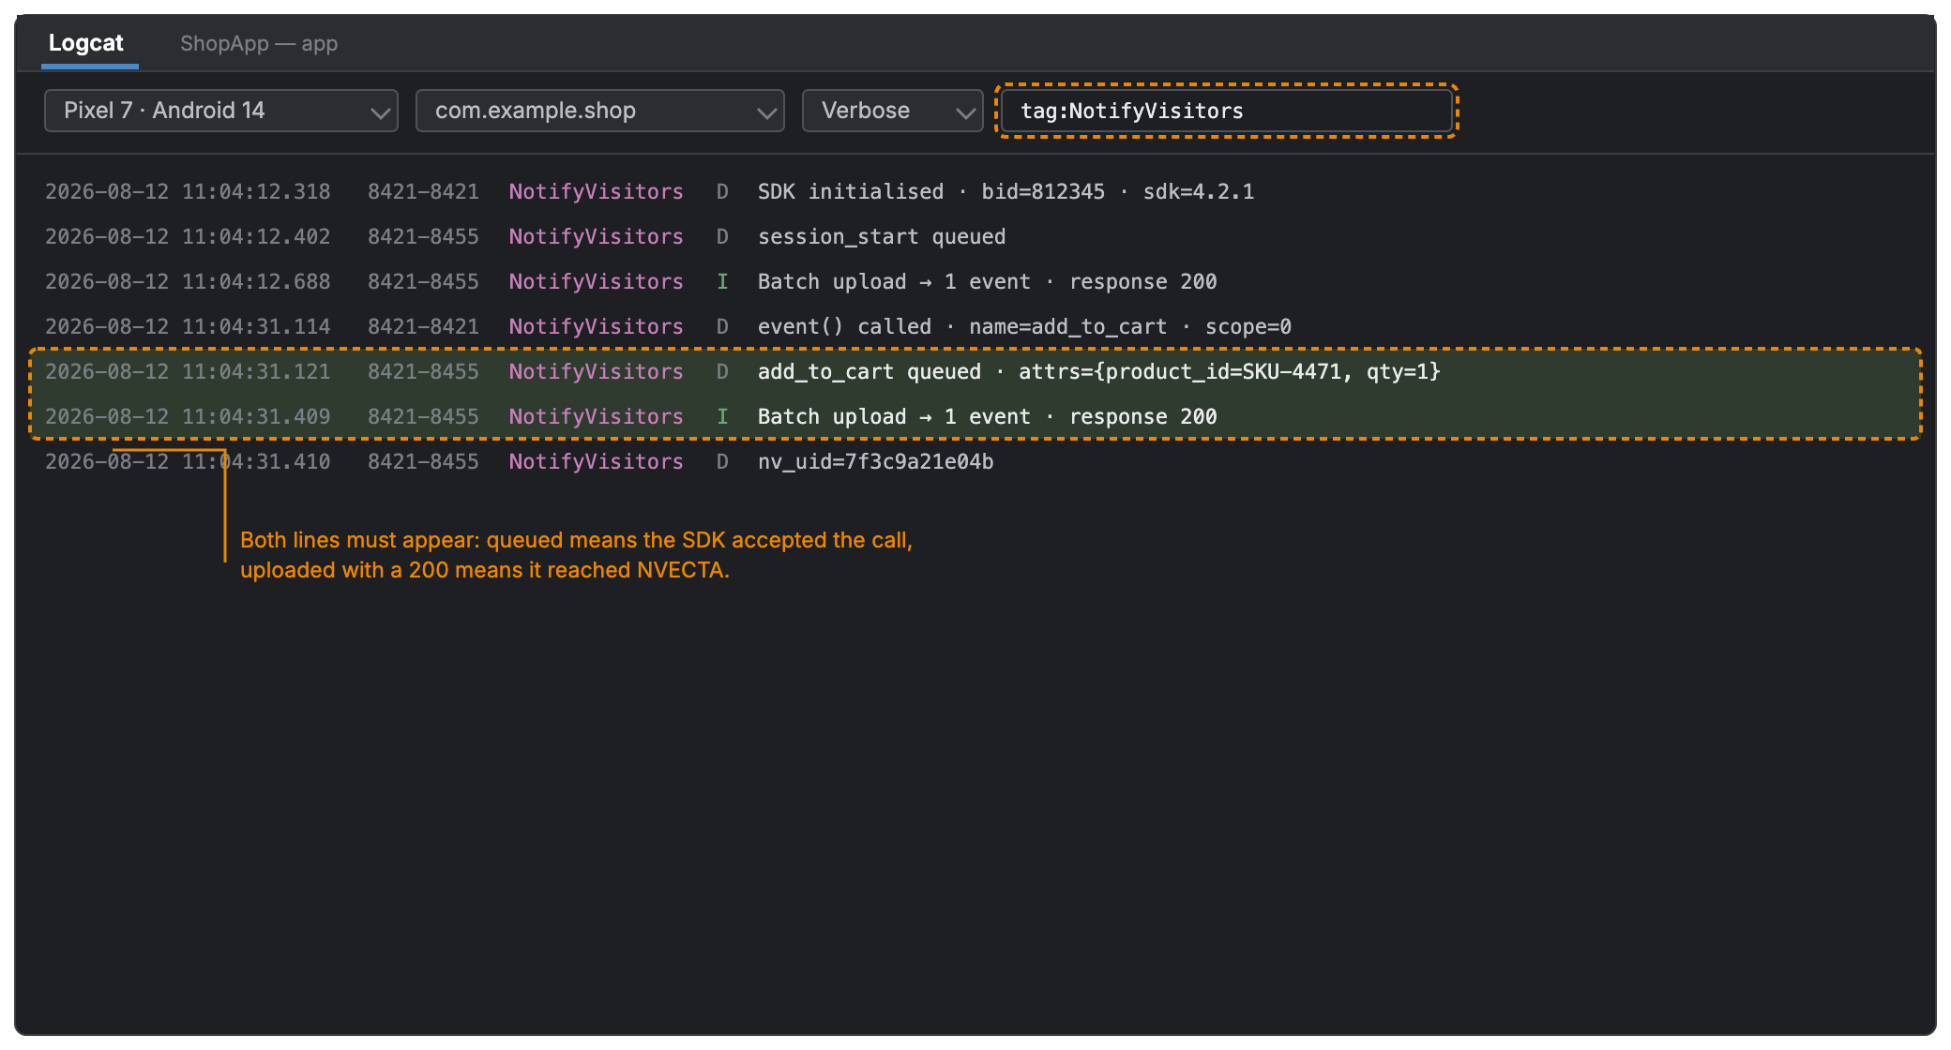Click PID 8421-8455 on the session_start row
The width and height of the screenshot is (1951, 1050).
pyautogui.click(x=423, y=236)
